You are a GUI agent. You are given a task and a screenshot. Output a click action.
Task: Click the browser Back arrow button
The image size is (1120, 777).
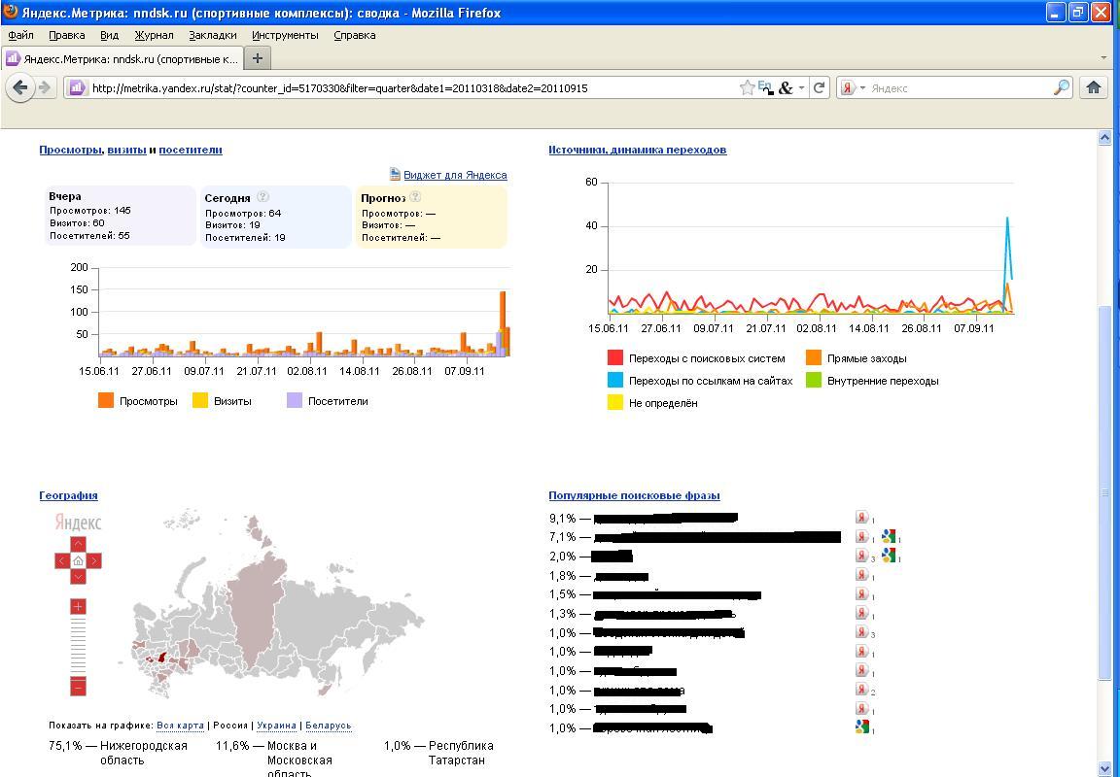click(20, 87)
